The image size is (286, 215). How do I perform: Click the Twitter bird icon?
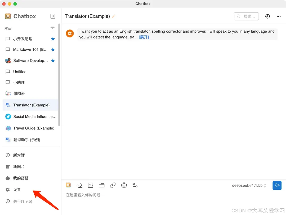8,117
